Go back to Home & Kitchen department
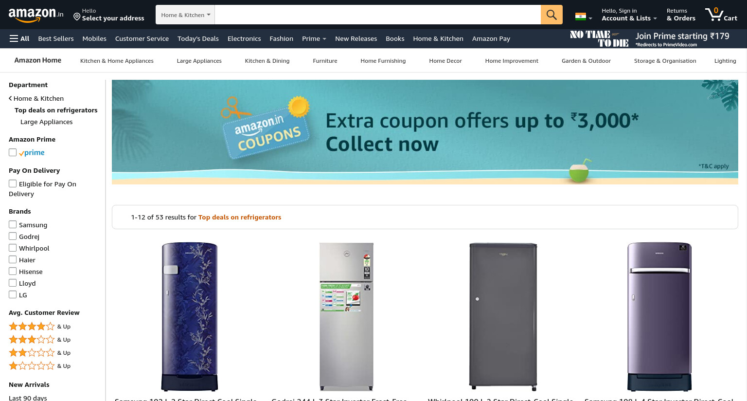The height and width of the screenshot is (401, 747). [x=36, y=98]
